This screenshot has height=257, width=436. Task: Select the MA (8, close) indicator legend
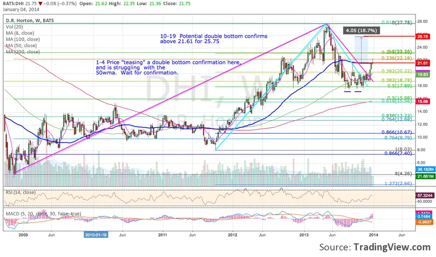(20, 33)
